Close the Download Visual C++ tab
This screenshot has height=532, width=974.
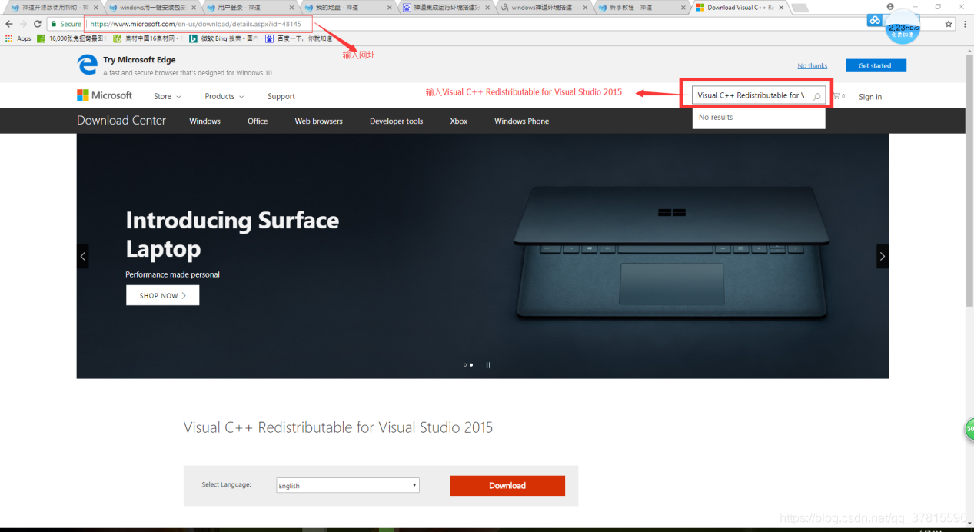click(781, 8)
